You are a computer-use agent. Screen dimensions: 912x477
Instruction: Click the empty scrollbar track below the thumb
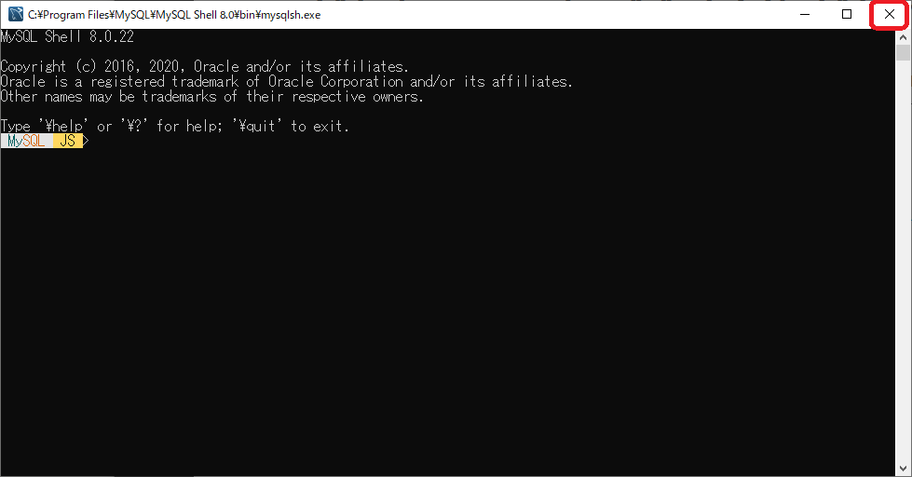[903, 262]
